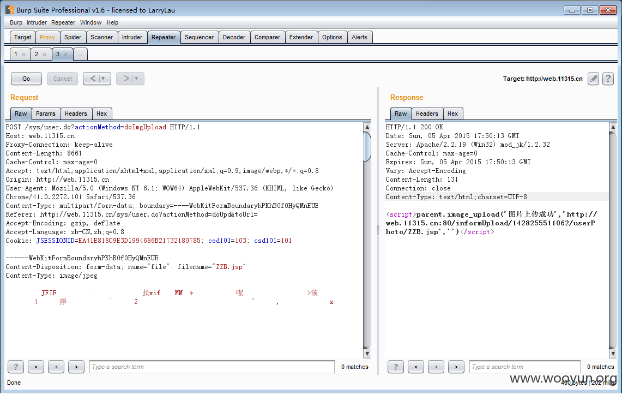Switch to the Intruder tool tab
The width and height of the screenshot is (622, 394).
coord(132,37)
